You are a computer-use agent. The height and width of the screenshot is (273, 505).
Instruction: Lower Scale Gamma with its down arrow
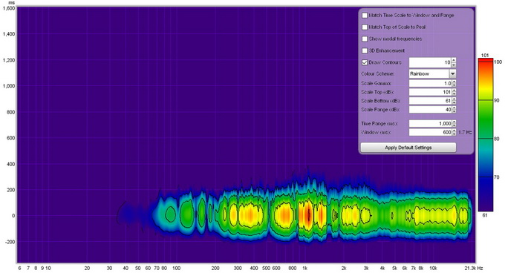pyautogui.click(x=454, y=85)
